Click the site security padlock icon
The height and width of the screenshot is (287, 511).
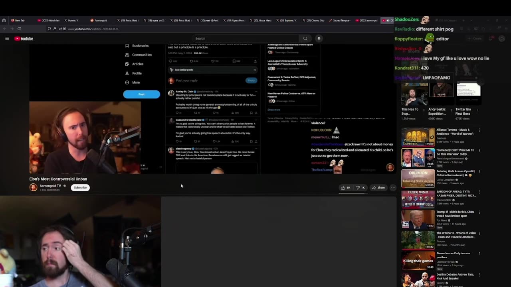tap(55, 29)
